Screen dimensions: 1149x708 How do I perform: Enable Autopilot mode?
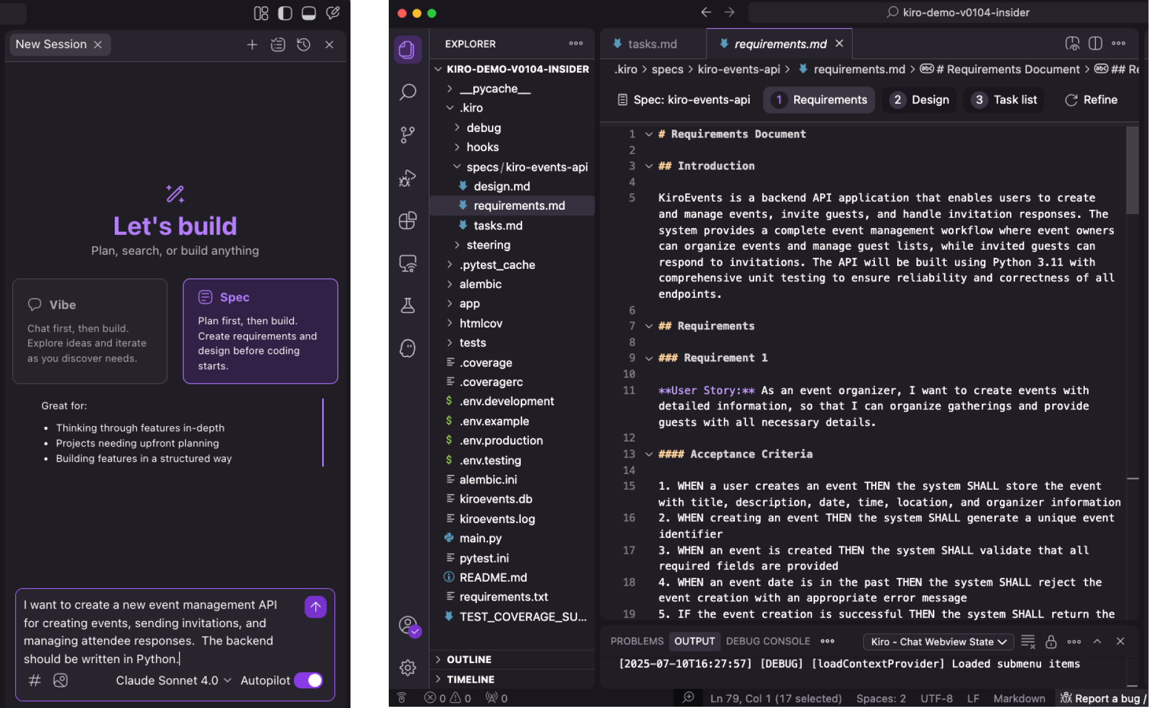pos(308,680)
